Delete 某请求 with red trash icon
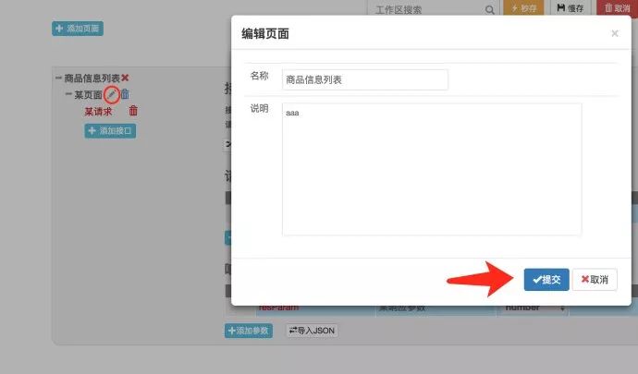Screen dimensions: 638x374 point(133,111)
